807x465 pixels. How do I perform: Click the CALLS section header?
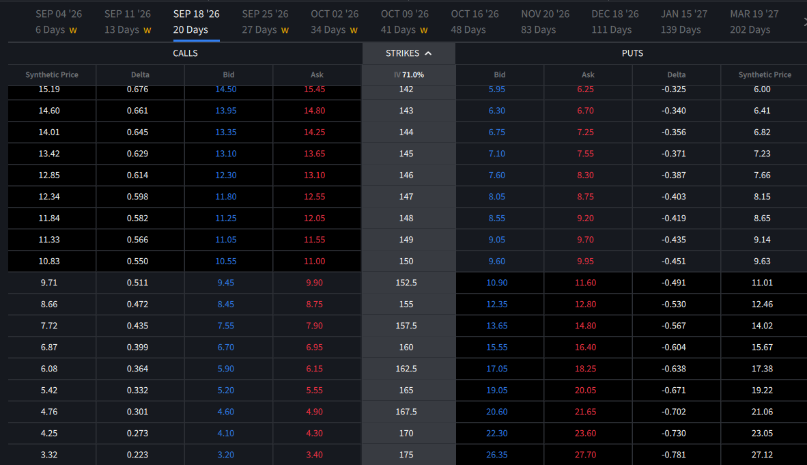(185, 53)
